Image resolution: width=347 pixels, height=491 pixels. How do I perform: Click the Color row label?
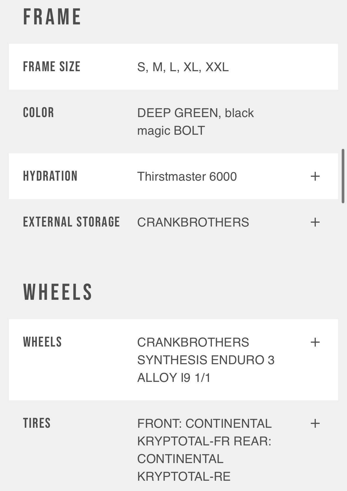pos(39,113)
